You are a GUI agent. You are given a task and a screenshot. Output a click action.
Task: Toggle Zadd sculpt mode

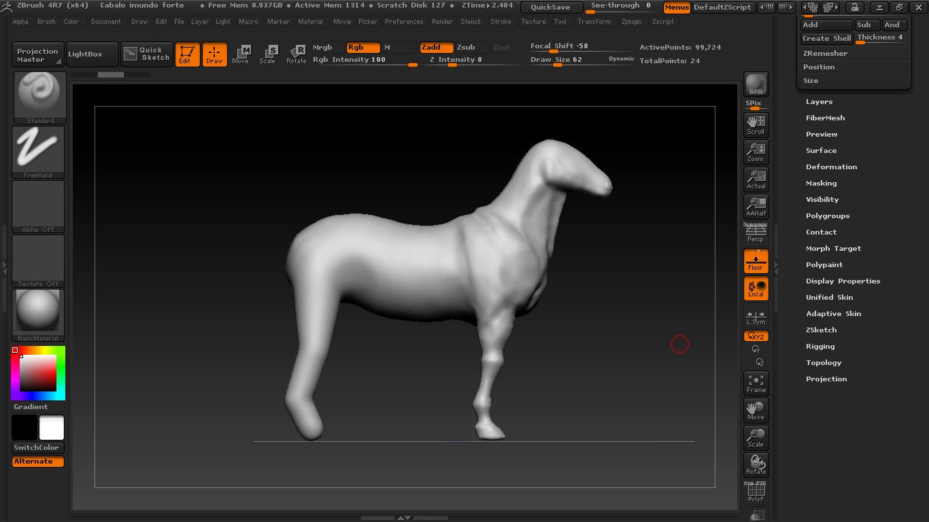(437, 48)
